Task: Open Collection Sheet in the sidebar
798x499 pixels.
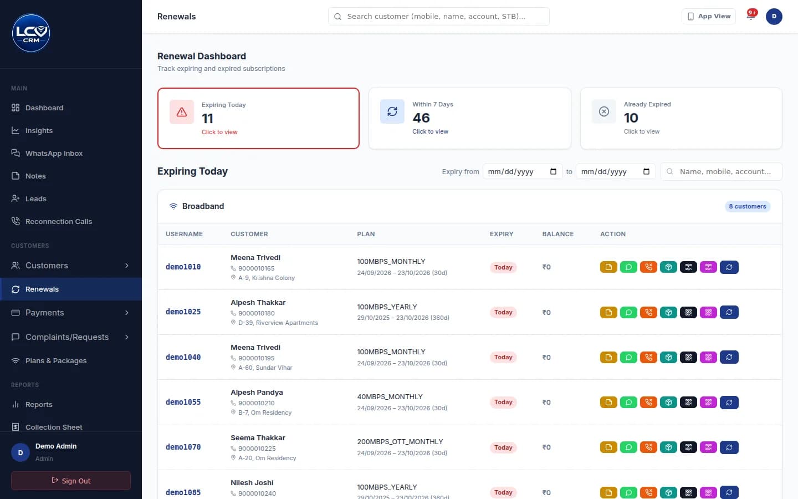Action: (x=71, y=427)
